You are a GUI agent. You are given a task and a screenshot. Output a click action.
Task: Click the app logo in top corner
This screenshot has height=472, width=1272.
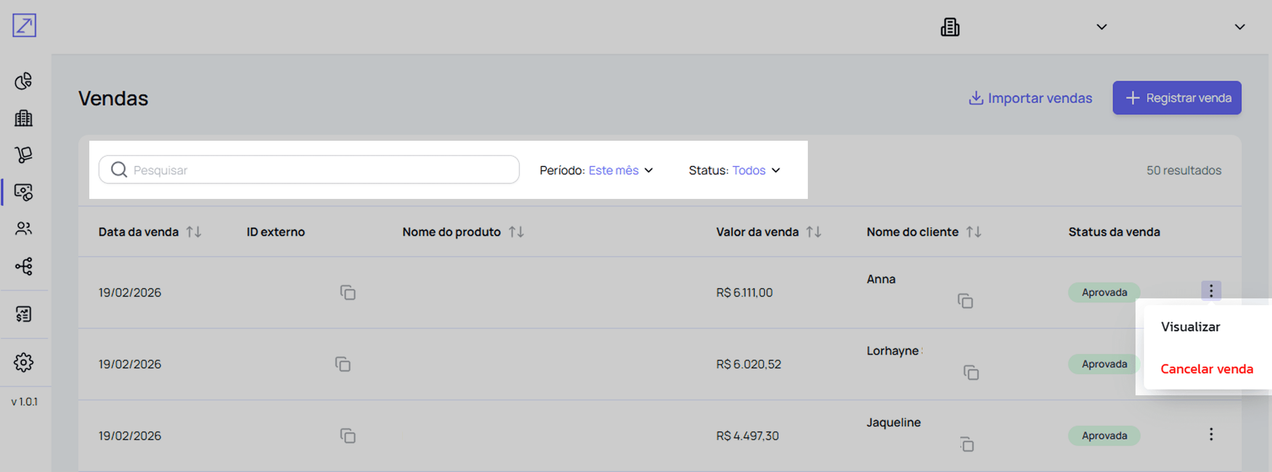[x=24, y=26]
